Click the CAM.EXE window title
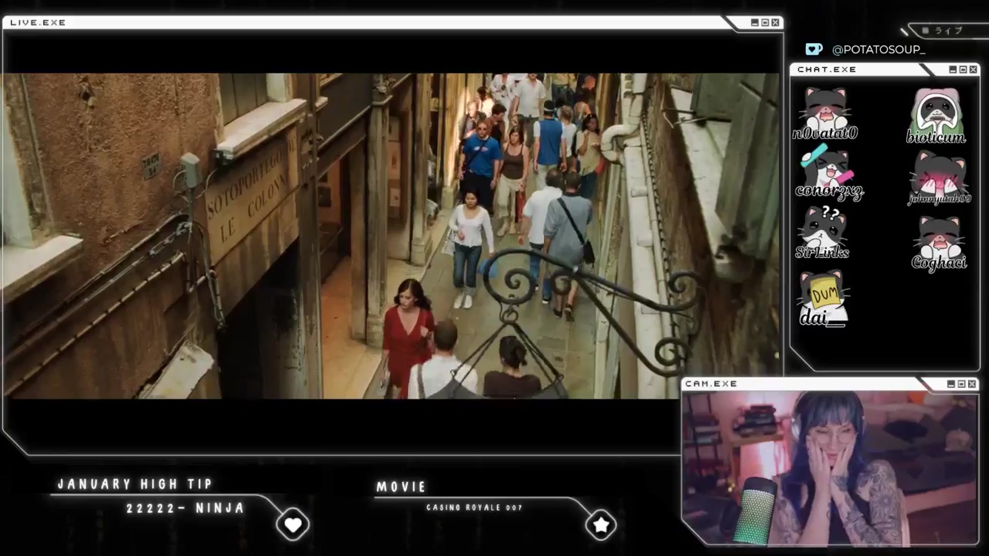989x556 pixels. click(x=711, y=384)
